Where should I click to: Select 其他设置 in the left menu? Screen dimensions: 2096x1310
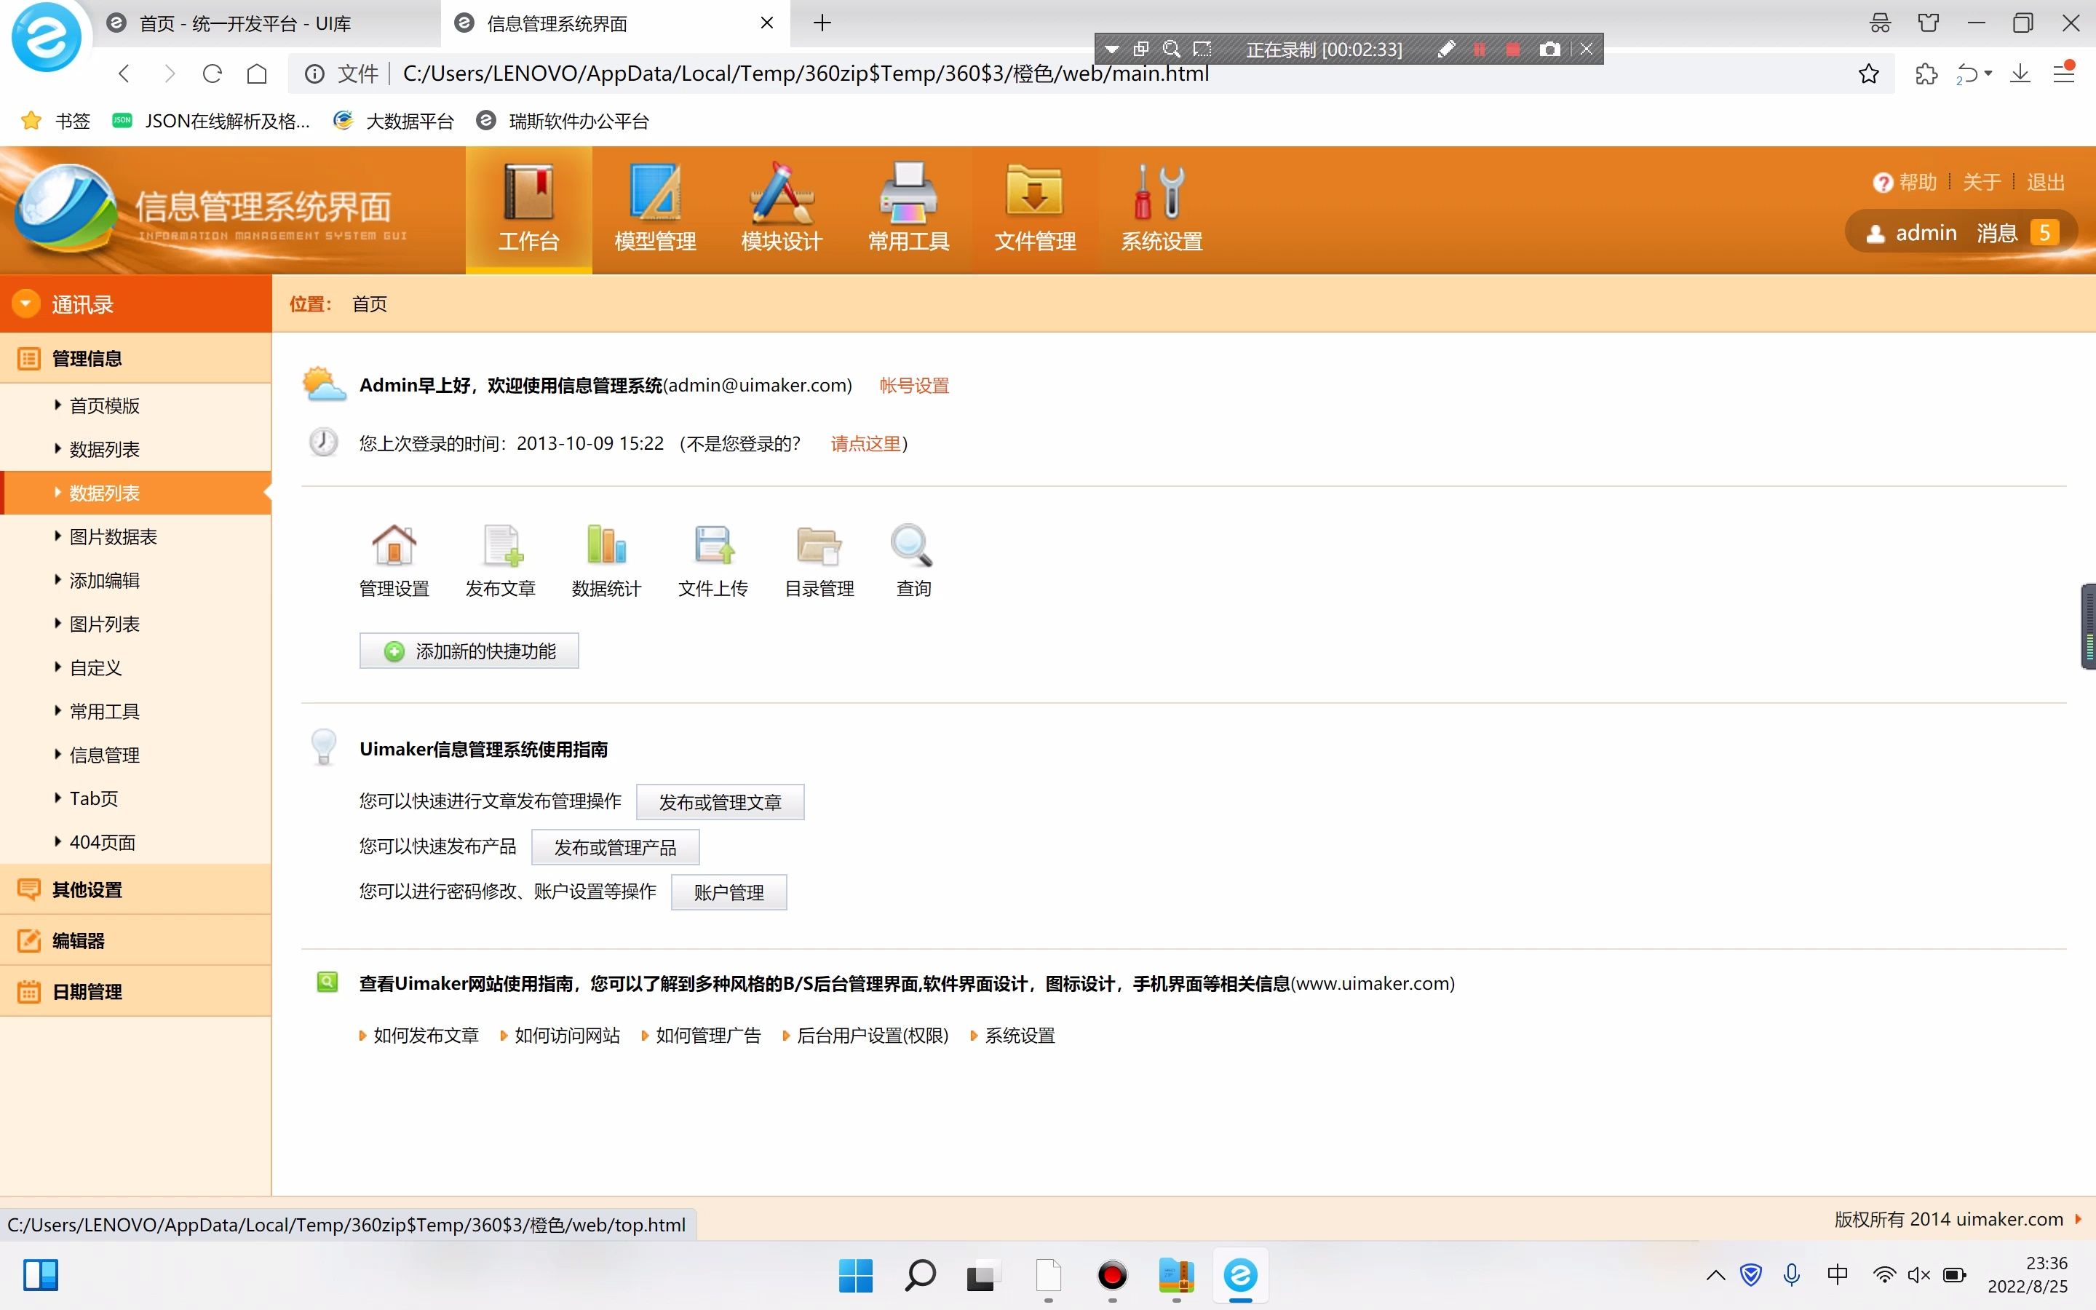click(x=87, y=889)
